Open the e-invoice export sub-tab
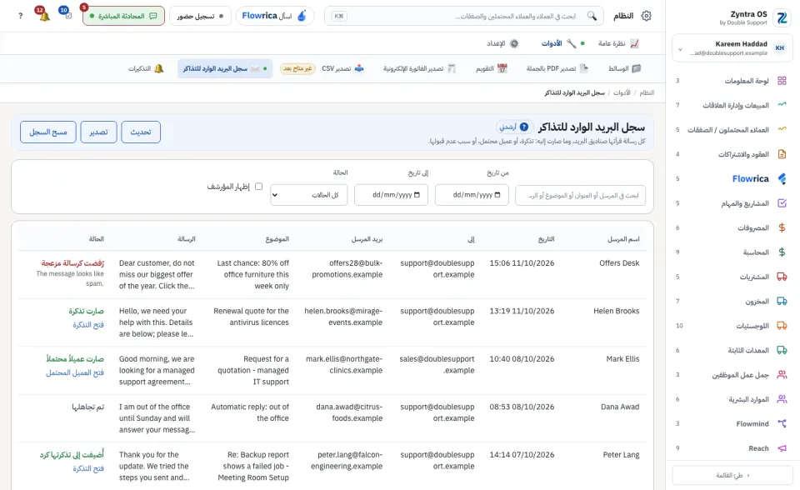 [419, 68]
